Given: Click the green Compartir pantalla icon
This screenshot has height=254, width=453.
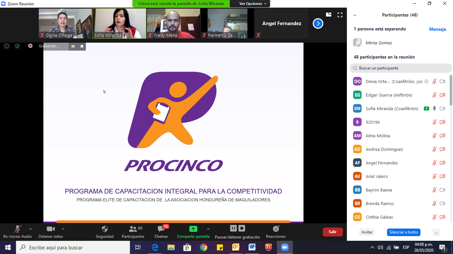Looking at the screenshot, I should (x=193, y=229).
